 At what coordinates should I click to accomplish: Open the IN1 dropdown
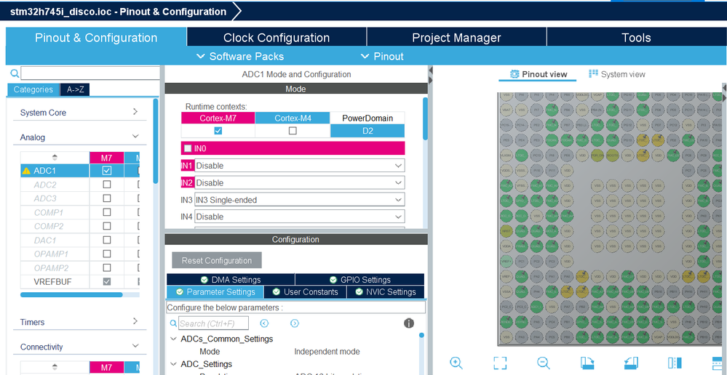click(x=299, y=165)
